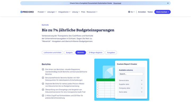191x107 pixels.
Task: Select the Budgets tab
Action: point(69,53)
